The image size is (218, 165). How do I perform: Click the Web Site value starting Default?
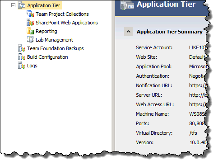coord(198,57)
